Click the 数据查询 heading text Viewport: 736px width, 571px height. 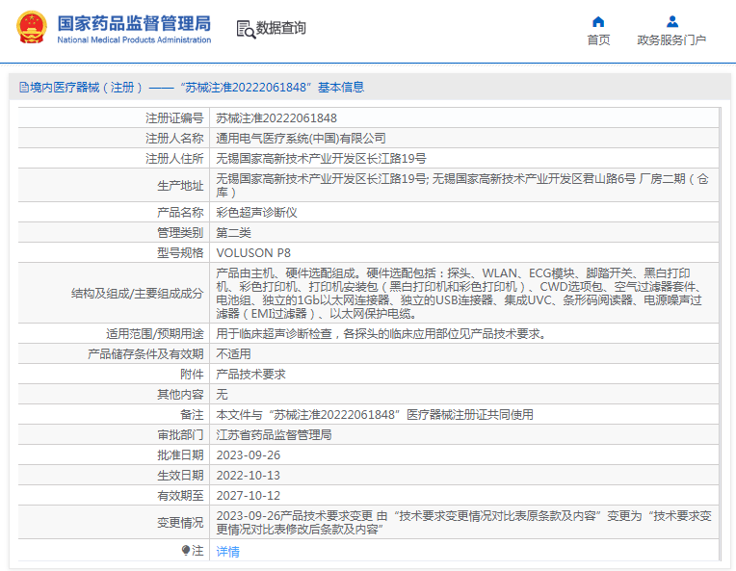[281, 29]
